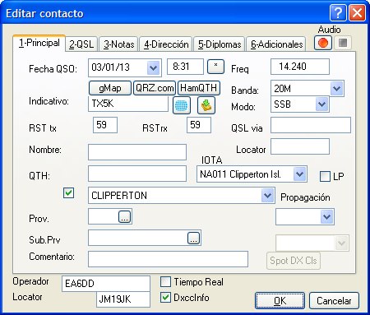370x315 pixels.
Task: Click the RST tx field
Action: [x=105, y=125]
